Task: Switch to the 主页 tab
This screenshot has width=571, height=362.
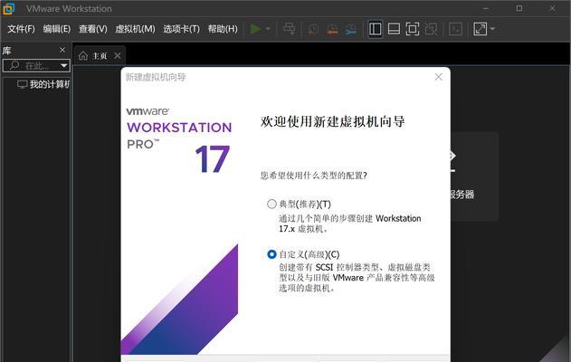Action: (100, 56)
